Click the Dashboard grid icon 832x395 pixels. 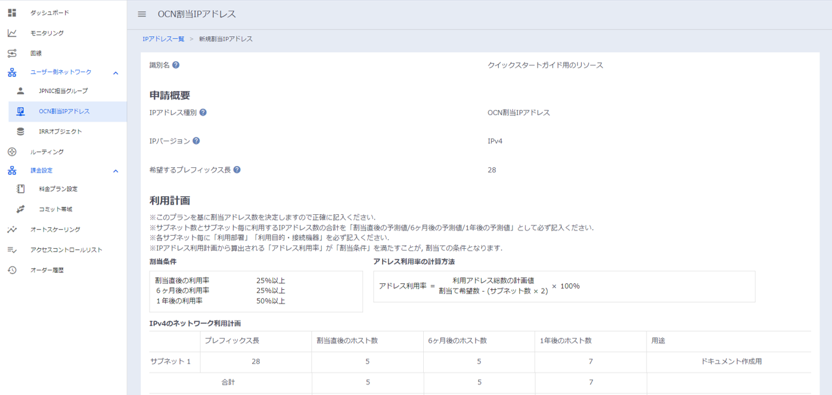point(12,12)
